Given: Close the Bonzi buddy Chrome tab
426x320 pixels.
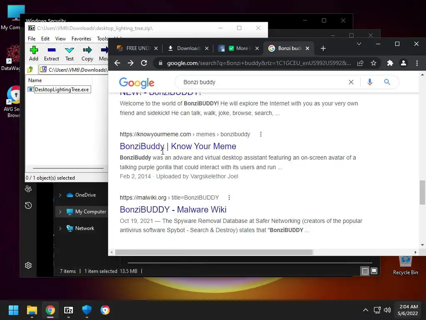Looking at the screenshot, I should point(307,48).
